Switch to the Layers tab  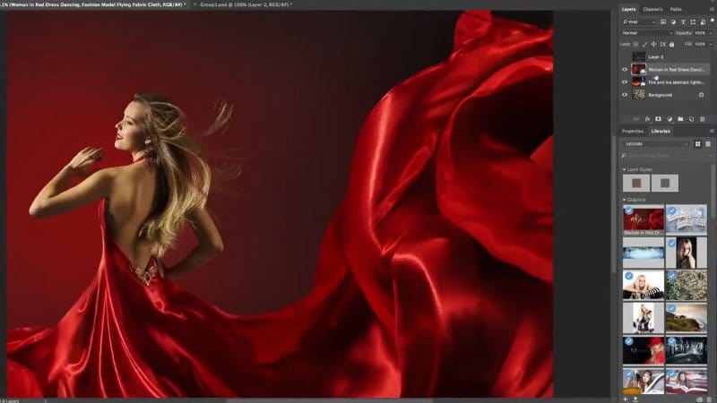click(x=628, y=9)
